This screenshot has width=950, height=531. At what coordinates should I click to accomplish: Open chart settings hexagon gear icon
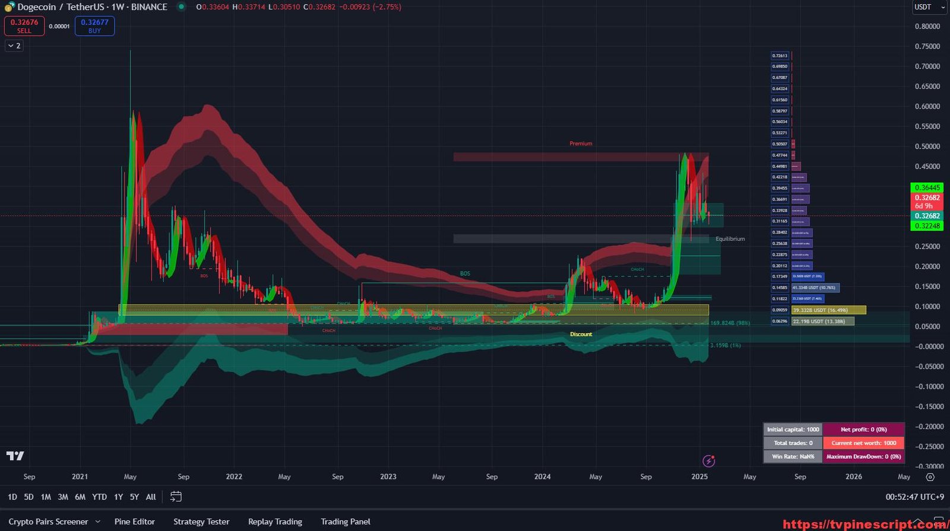930,477
